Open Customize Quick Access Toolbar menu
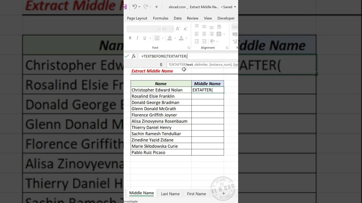The image size is (362, 203). (x=156, y=7)
